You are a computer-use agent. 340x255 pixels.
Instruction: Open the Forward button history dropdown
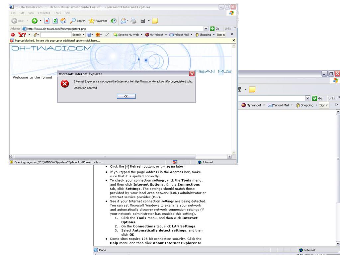tap(41, 21)
